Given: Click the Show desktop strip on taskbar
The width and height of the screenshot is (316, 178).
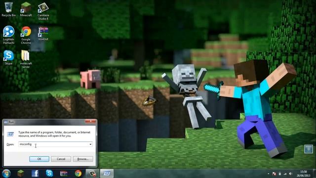Looking at the screenshot, I should (x=315, y=174).
